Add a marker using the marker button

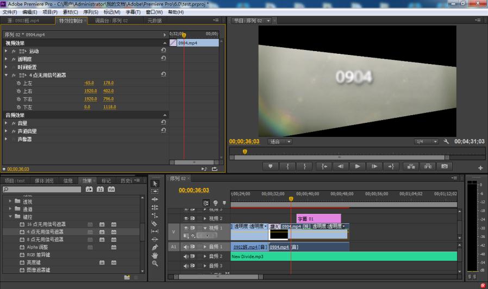[270, 166]
